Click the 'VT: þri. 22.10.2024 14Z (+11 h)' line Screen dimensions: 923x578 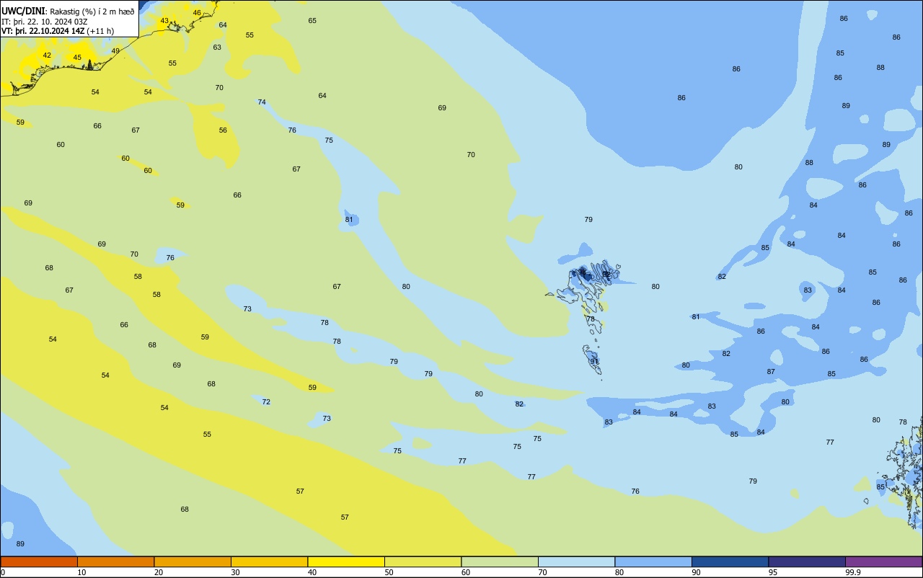click(x=58, y=31)
